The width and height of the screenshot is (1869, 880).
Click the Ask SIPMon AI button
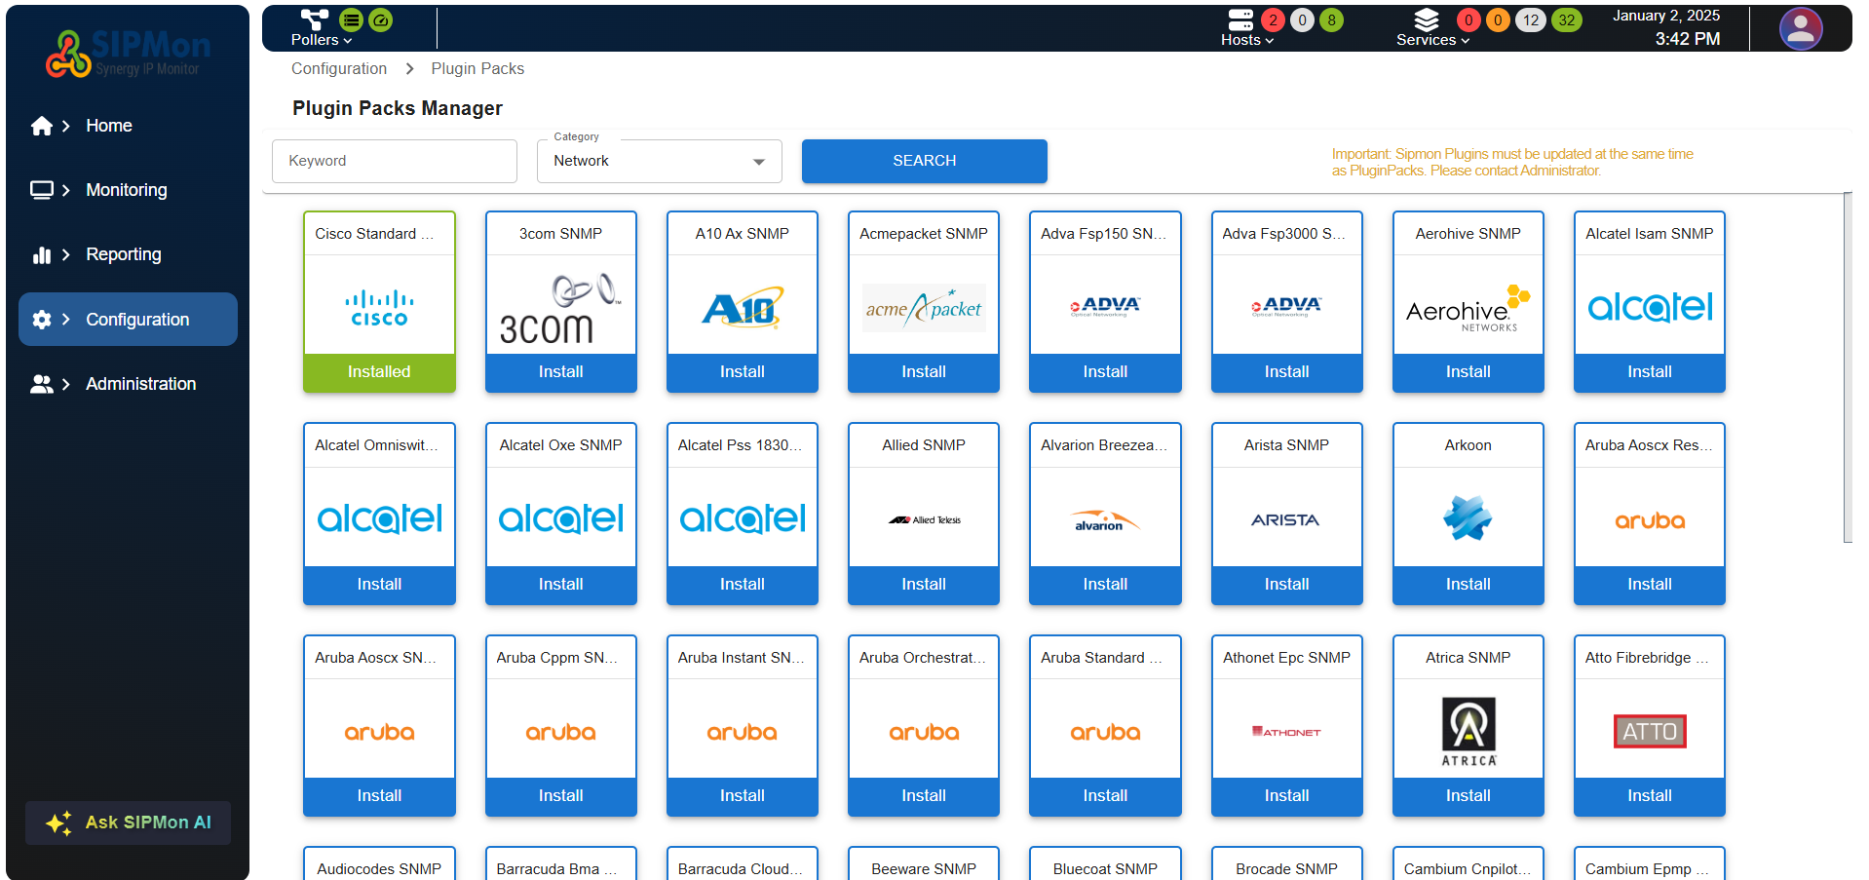point(128,823)
